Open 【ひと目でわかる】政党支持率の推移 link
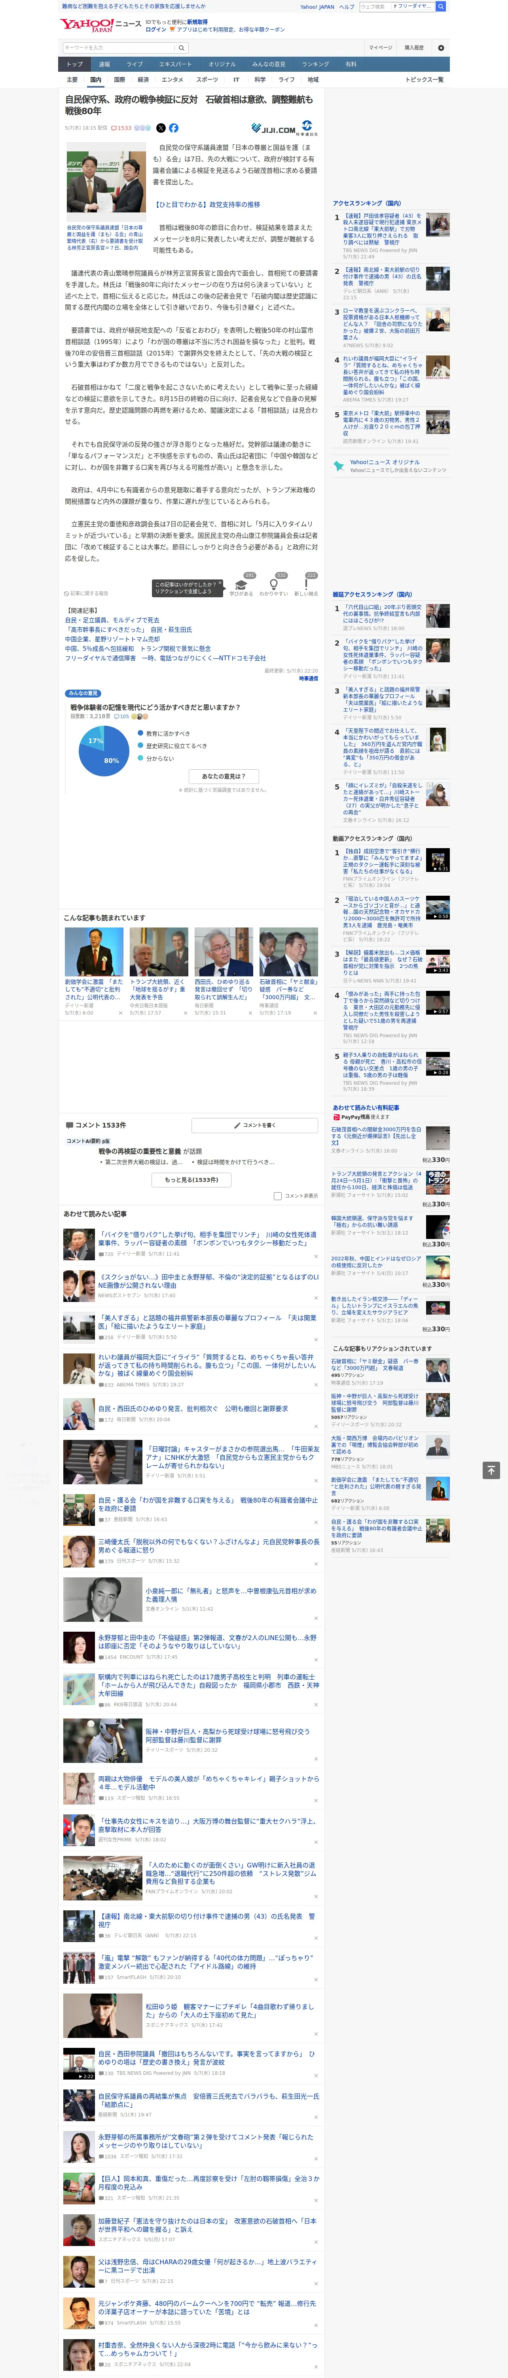508x2378 pixels. (x=207, y=205)
